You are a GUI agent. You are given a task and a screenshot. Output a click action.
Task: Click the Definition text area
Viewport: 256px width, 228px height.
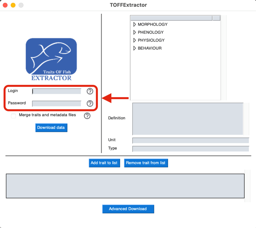[x=187, y=119]
